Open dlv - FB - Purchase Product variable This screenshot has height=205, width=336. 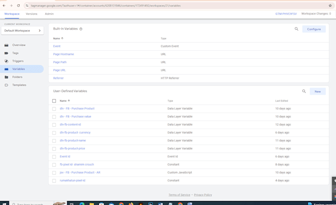(77, 108)
